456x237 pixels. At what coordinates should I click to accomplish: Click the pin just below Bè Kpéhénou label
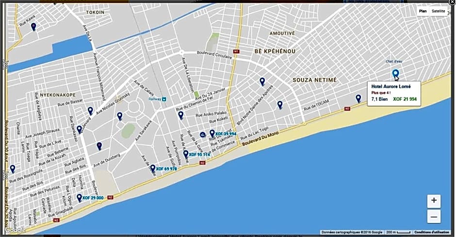(262, 81)
